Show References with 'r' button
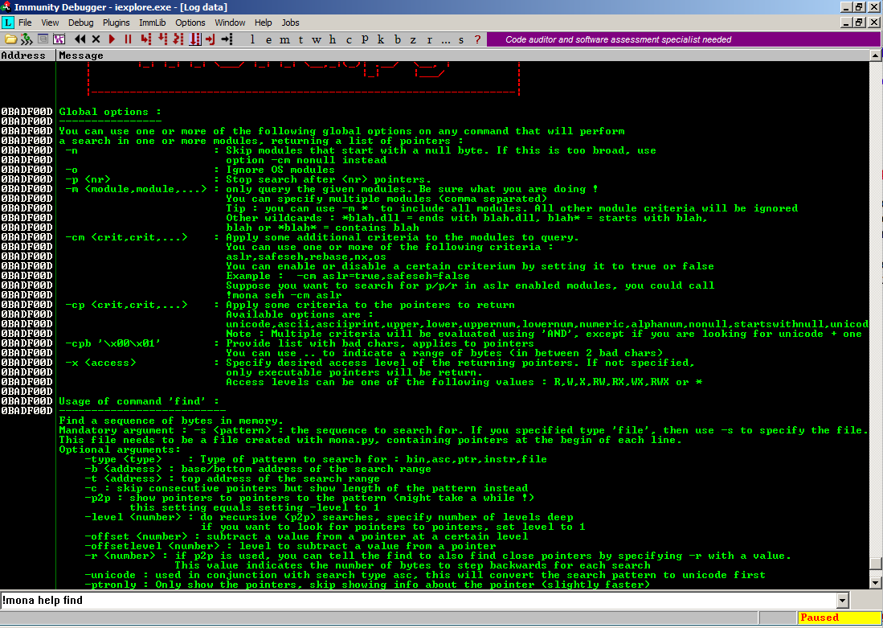 point(430,39)
